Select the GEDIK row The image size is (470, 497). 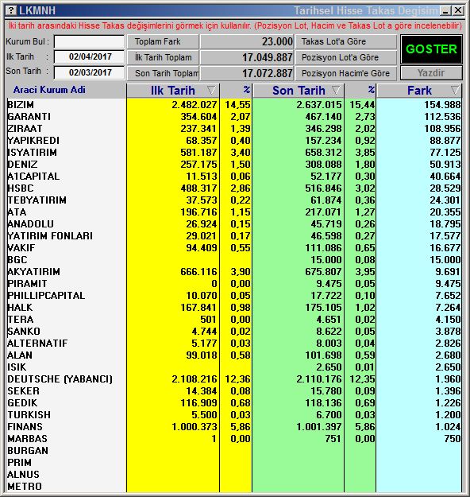click(234, 403)
